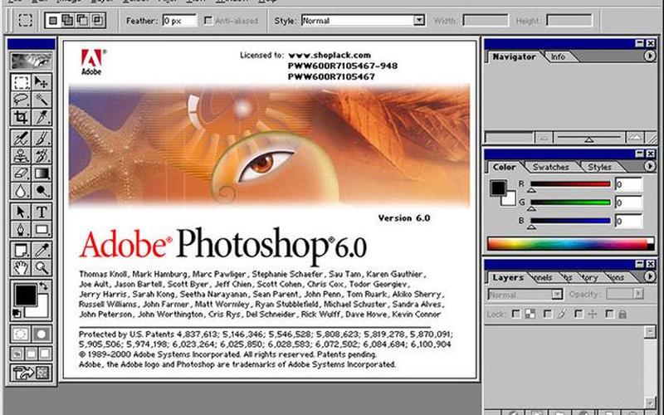The width and height of the screenshot is (664, 415).
Task: Click the red R color slider
Action: (x=570, y=183)
